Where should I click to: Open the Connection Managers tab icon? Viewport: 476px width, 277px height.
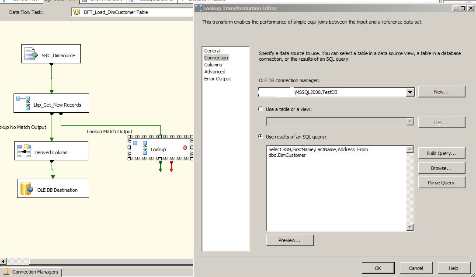7,272
